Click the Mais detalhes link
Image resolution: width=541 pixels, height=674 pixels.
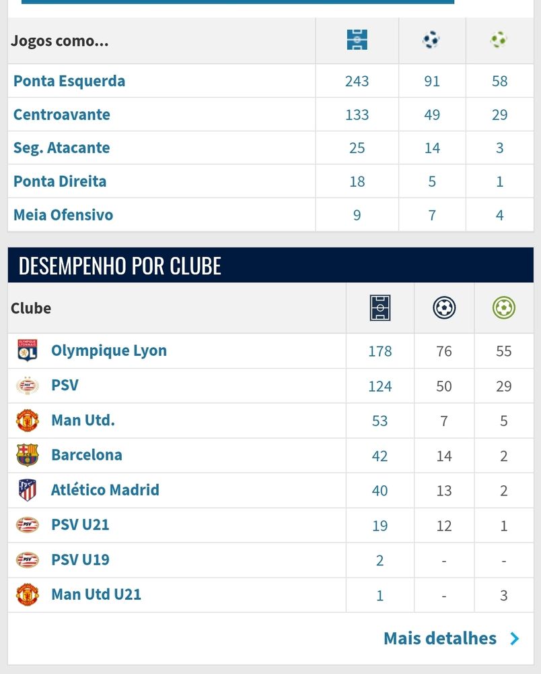440,638
